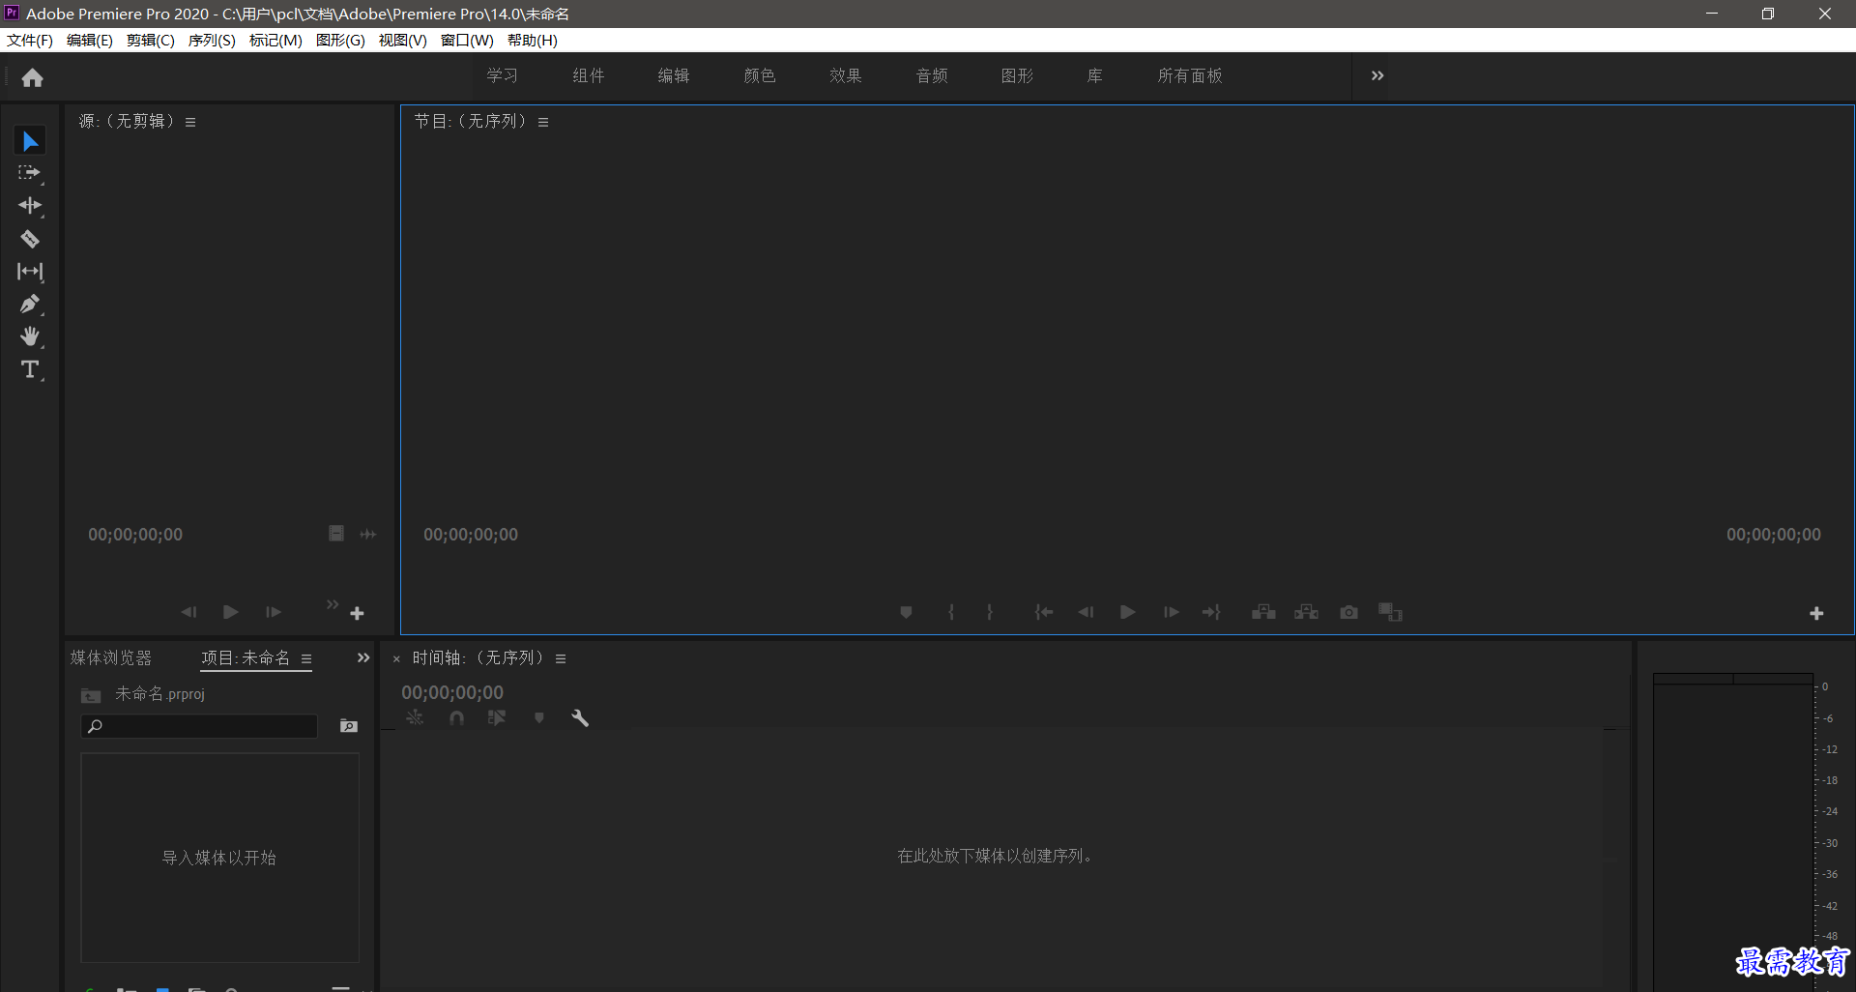Select the Slip tool

coord(30,272)
